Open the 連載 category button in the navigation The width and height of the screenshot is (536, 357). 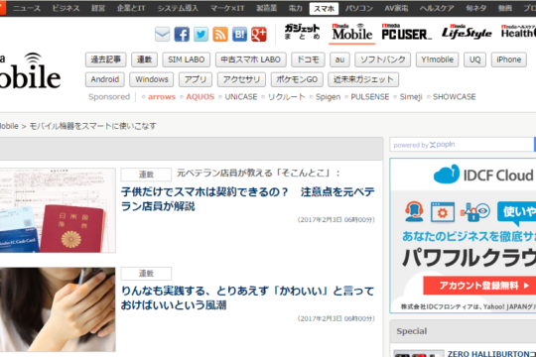pos(144,59)
